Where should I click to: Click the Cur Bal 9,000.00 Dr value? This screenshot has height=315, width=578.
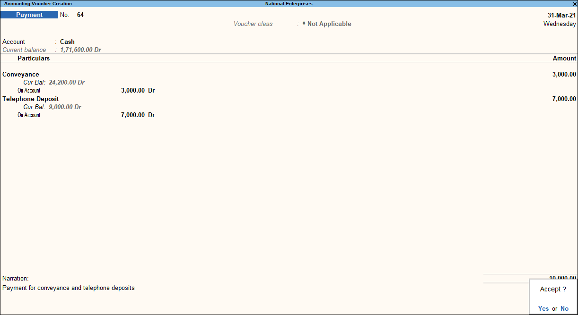pyautogui.click(x=65, y=107)
